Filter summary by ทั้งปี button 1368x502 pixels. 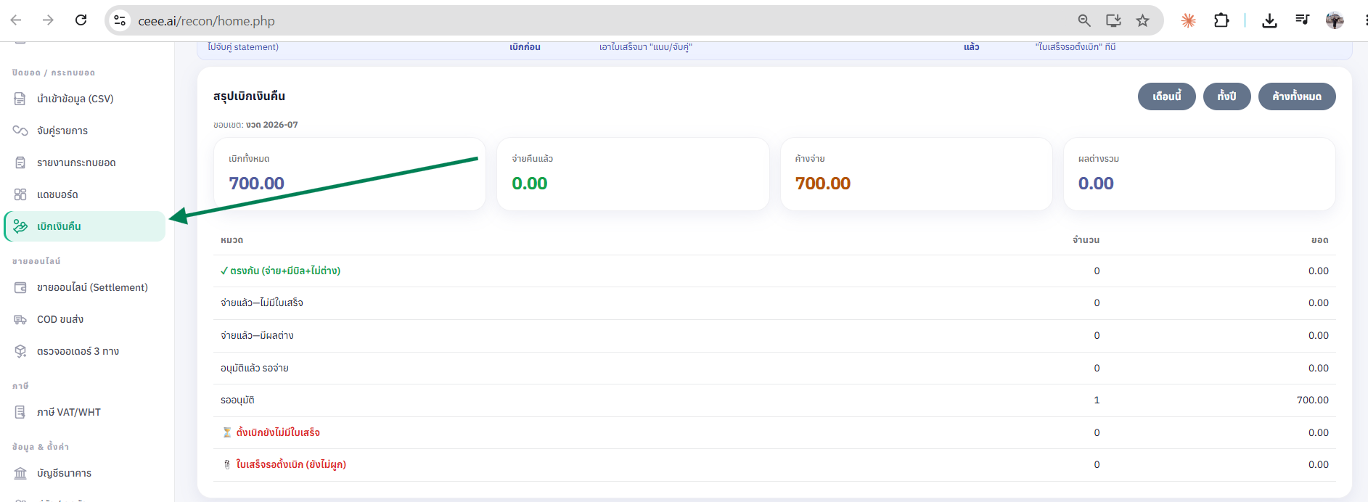point(1226,96)
